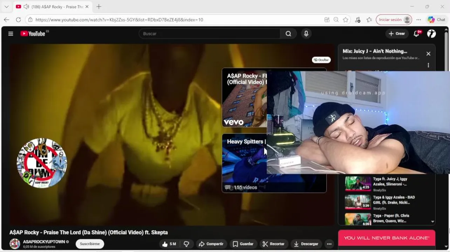The height and width of the screenshot is (252, 450).
Task: Click the Compartir share button
Action: coord(211,244)
